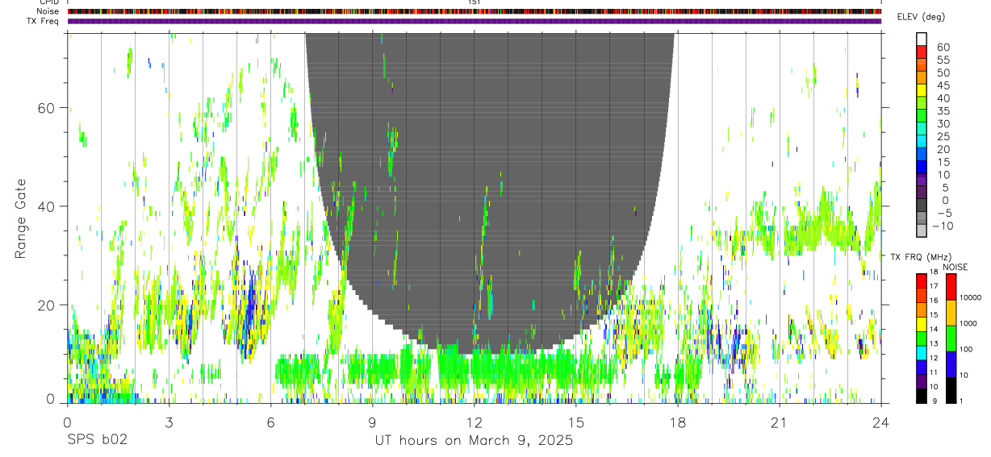Select the dark gray segment of elevation colorbar
Viewport: 991px width, 457px height.
[922, 205]
